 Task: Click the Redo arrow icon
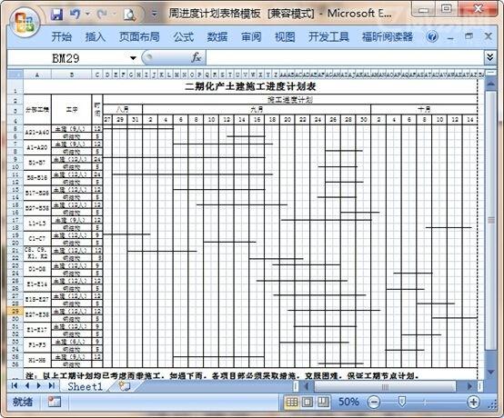coord(102,15)
